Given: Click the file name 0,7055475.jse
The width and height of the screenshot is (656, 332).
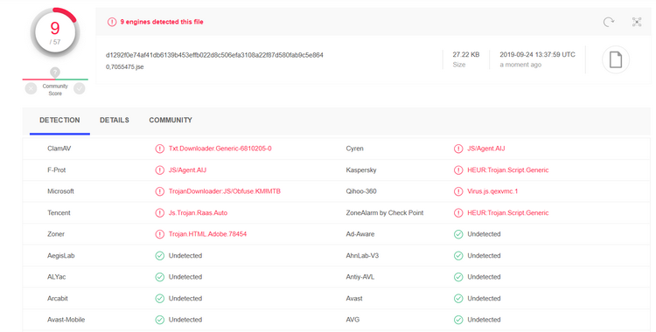Looking at the screenshot, I should 125,67.
